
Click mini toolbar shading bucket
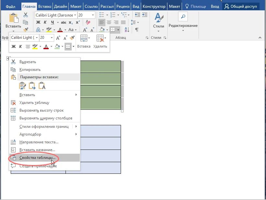pyautogui.click(x=57, y=46)
